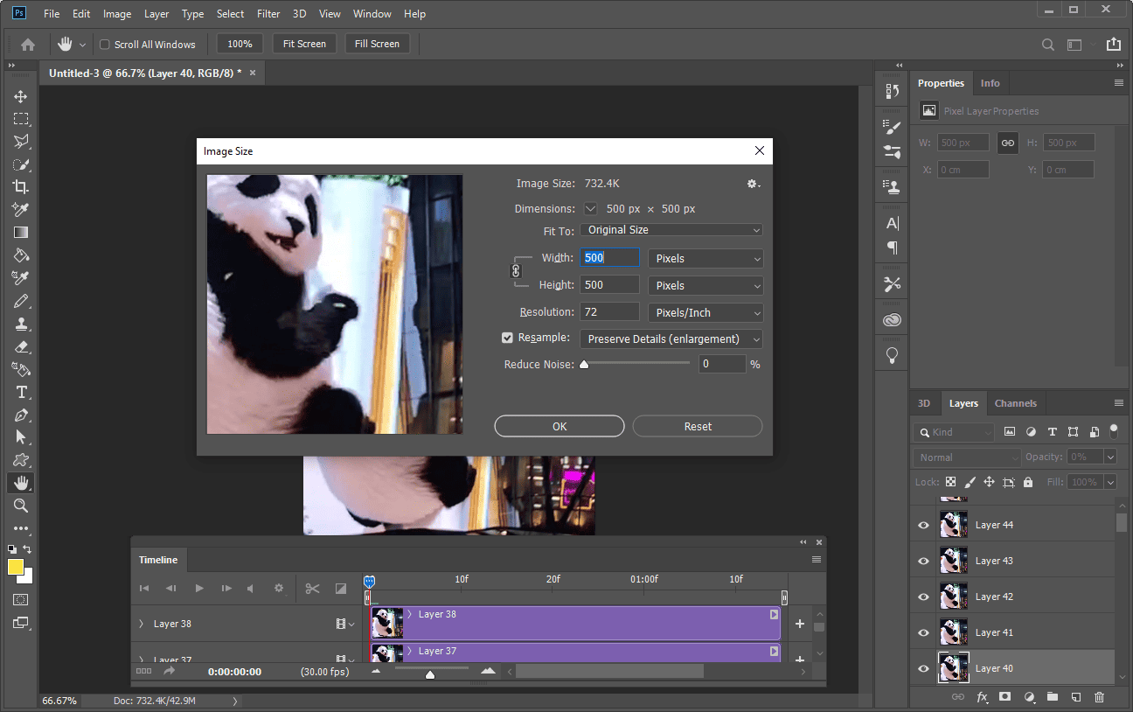
Task: Open the Filter menu
Action: [268, 14]
